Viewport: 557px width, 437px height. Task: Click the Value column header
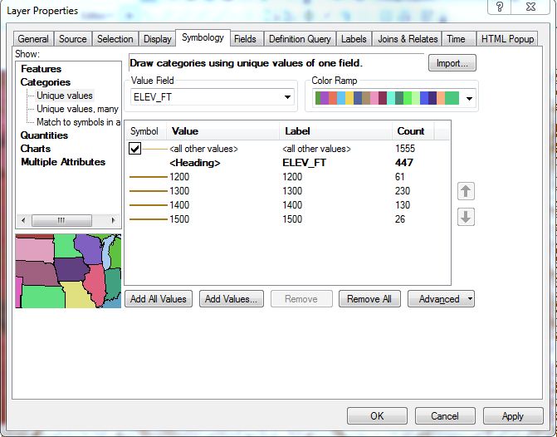222,131
